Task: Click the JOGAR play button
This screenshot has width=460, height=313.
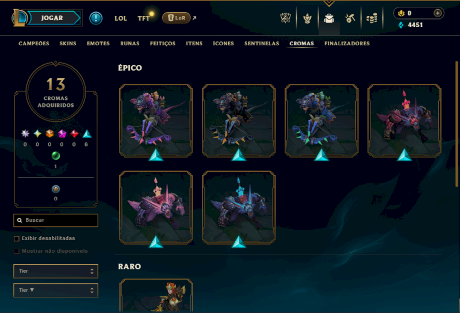Action: 52,18
